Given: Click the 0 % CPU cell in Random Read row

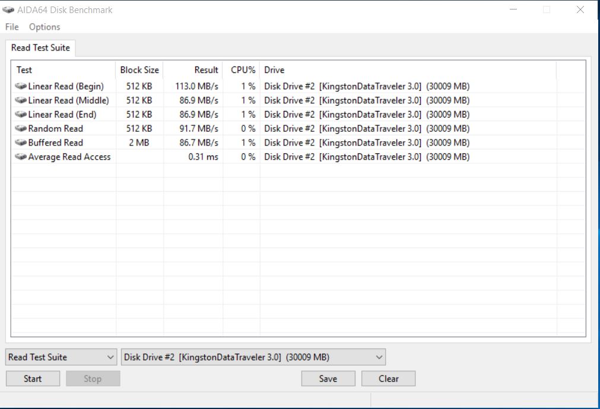Looking at the screenshot, I should [248, 129].
